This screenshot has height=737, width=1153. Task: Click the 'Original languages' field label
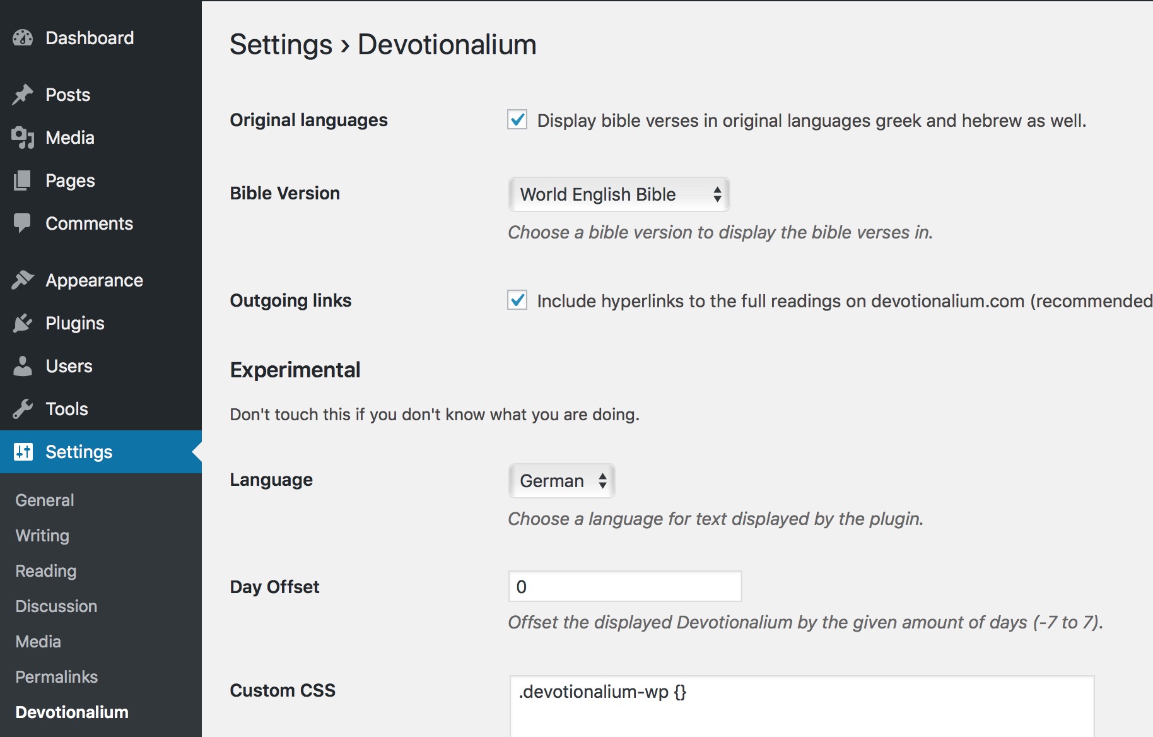[x=308, y=120]
